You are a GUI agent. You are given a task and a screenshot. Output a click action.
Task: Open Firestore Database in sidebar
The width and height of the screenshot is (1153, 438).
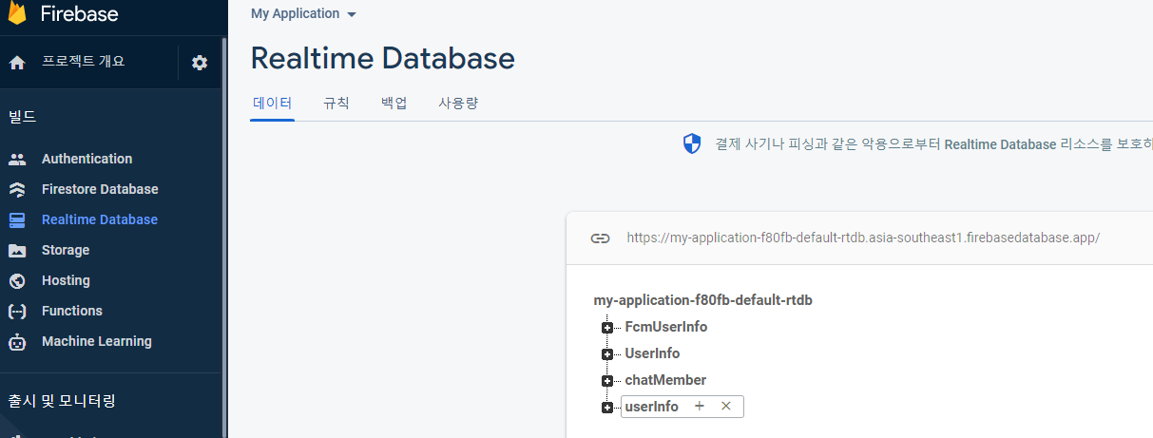(100, 189)
